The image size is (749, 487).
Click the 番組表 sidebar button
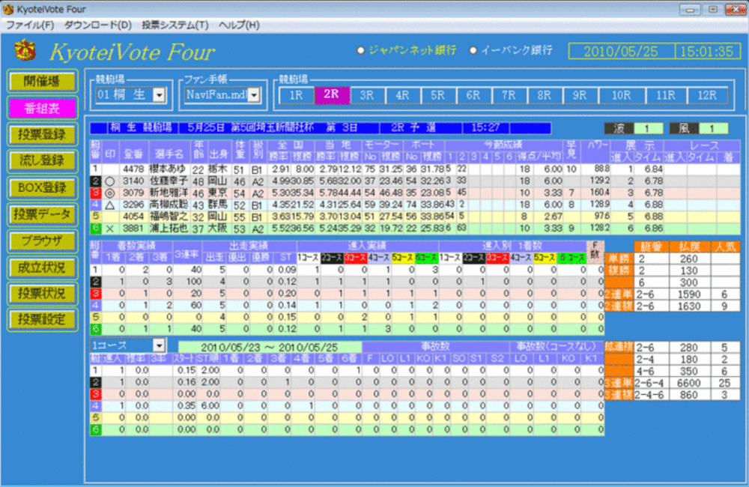[42, 108]
